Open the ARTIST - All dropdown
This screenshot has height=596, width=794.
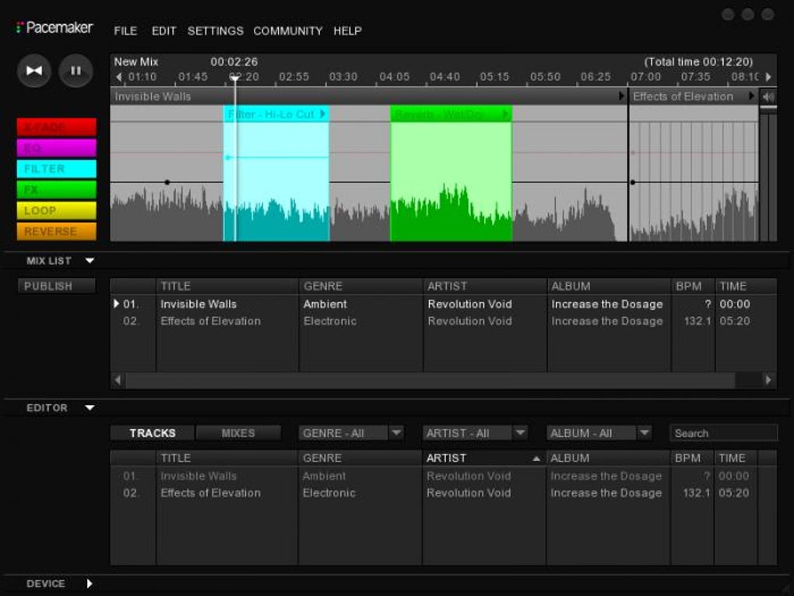coord(475,433)
